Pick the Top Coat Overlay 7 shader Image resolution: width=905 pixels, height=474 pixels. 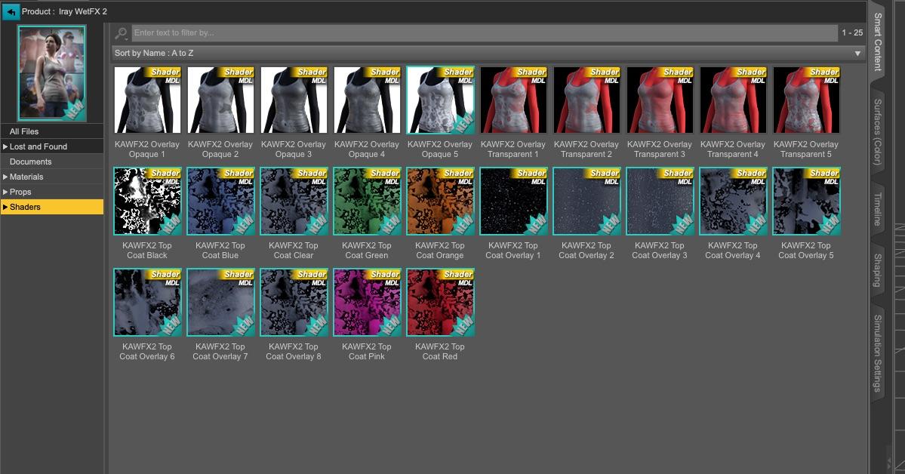(220, 302)
